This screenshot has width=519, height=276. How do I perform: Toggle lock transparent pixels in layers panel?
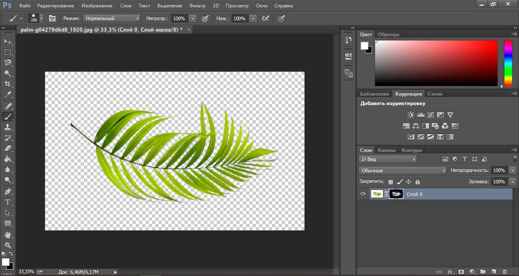coord(391,182)
